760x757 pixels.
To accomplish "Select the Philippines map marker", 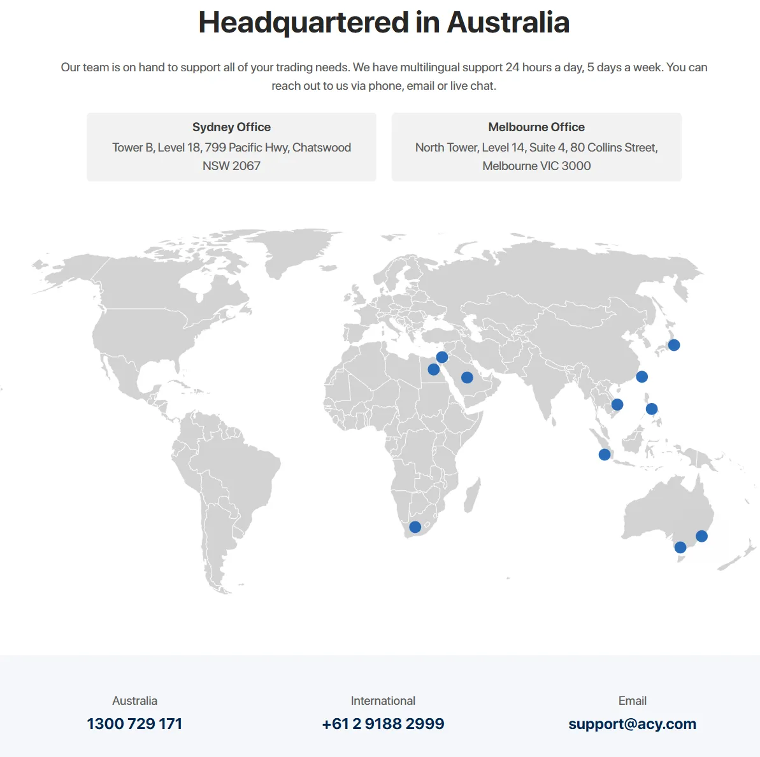I will (x=651, y=409).
